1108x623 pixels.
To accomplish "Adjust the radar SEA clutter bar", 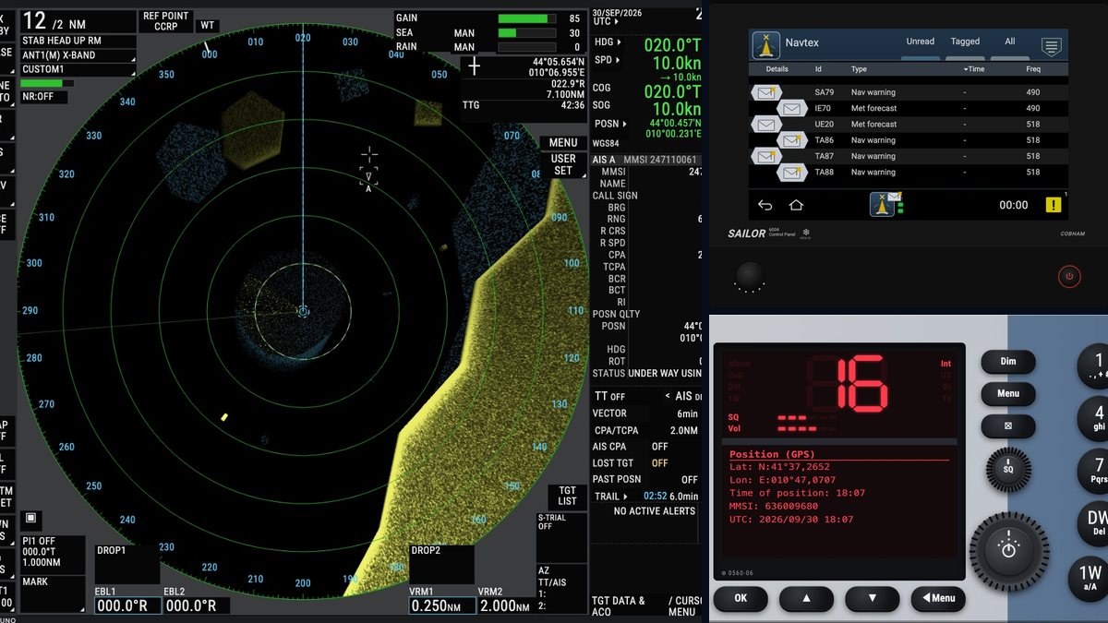I will click(527, 33).
